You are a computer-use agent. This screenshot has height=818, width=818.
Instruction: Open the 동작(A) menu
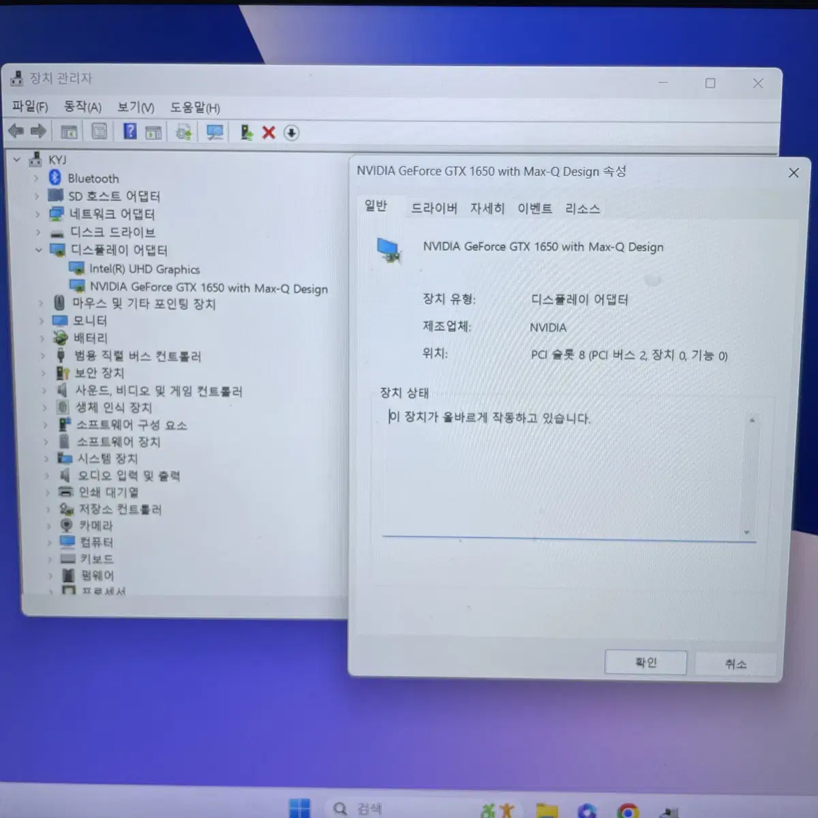pos(82,106)
